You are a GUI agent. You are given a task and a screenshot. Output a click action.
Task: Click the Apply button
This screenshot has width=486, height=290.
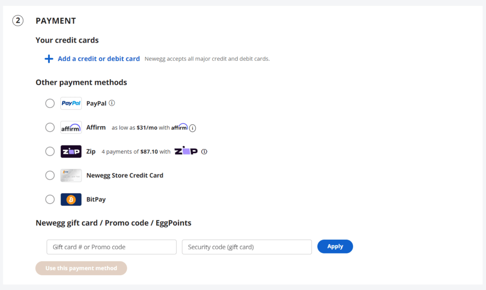point(335,246)
